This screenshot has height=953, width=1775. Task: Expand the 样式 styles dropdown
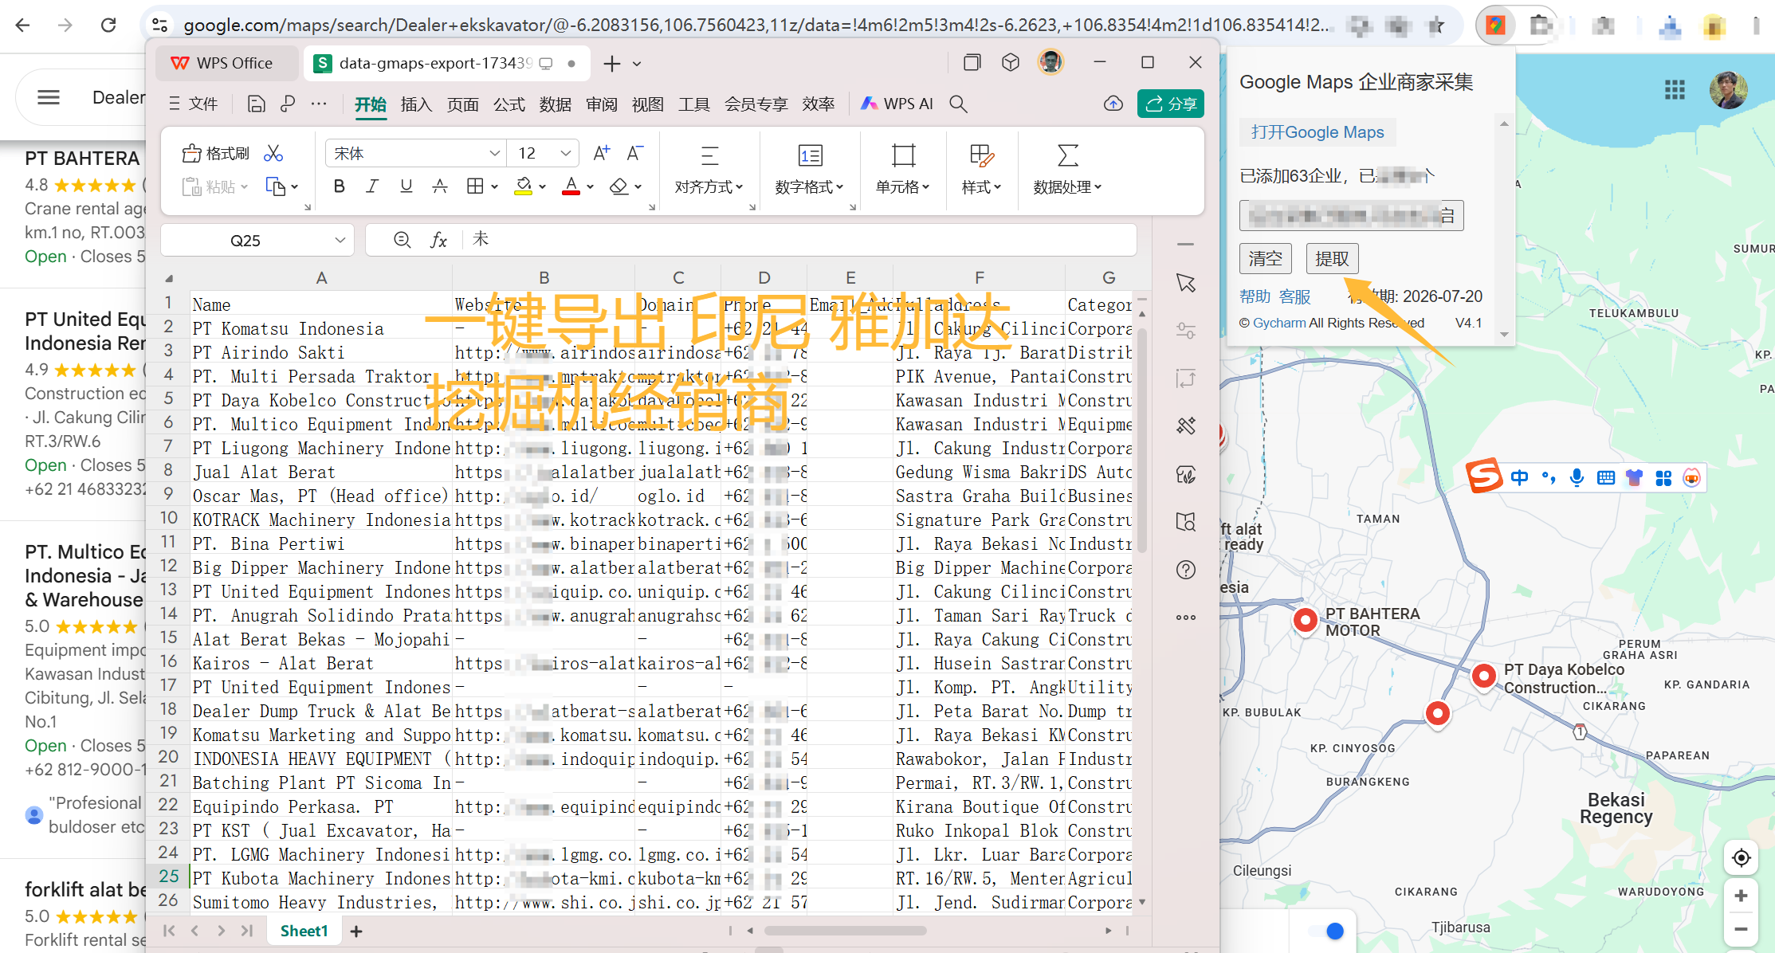(981, 187)
